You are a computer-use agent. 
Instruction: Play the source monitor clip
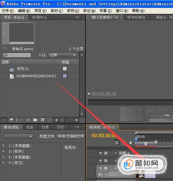166,110
